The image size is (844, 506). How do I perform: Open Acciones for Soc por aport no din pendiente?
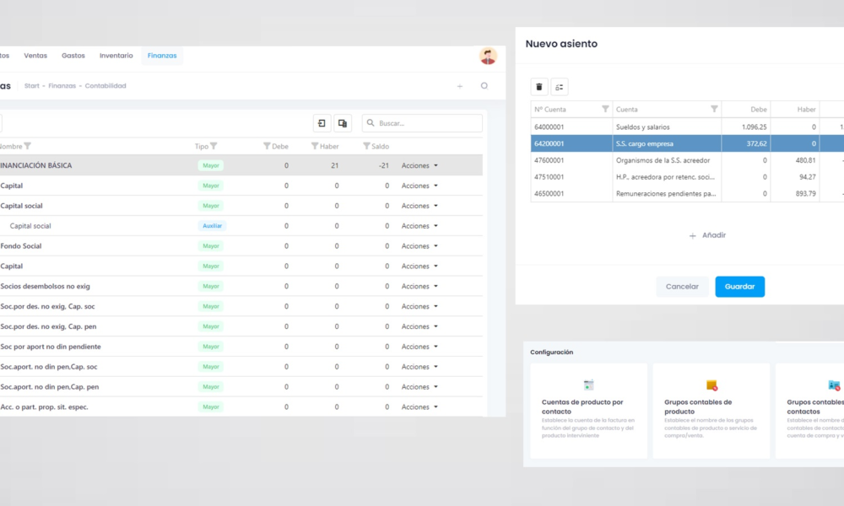[x=419, y=347]
